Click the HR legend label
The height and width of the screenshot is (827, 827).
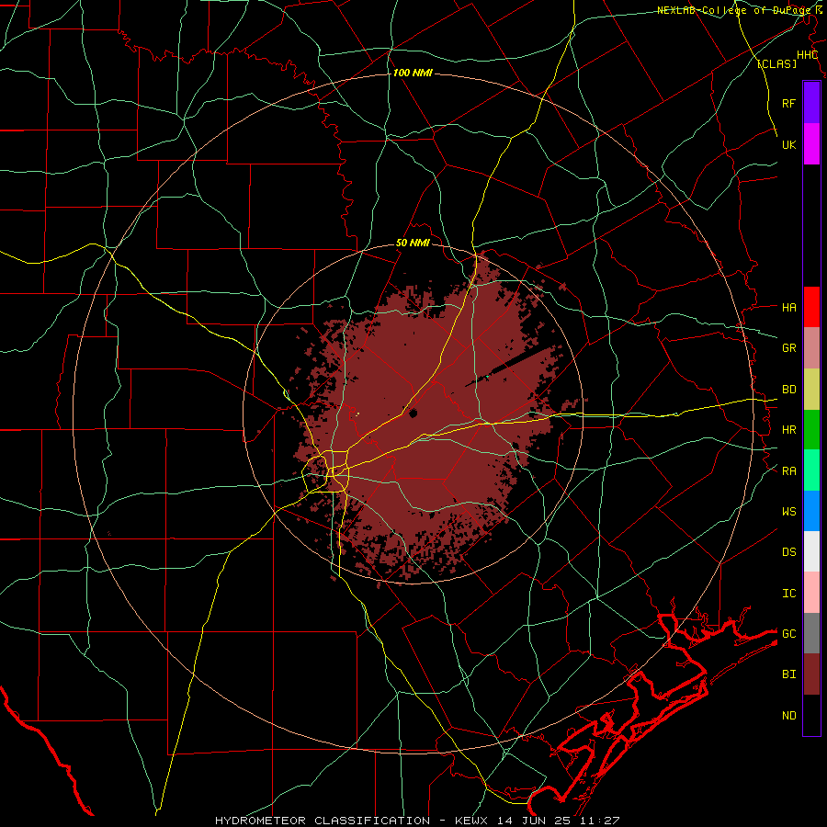coord(788,430)
